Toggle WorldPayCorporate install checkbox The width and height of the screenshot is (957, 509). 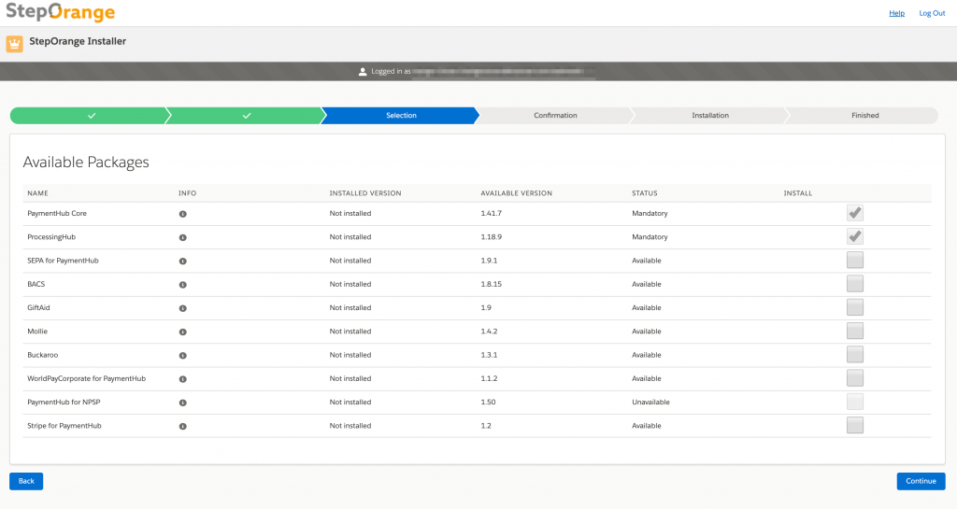point(854,378)
